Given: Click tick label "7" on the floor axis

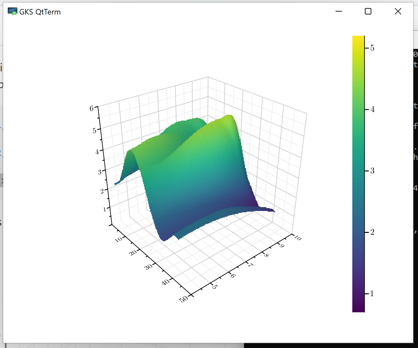Looking at the screenshot, I should click(250, 265).
